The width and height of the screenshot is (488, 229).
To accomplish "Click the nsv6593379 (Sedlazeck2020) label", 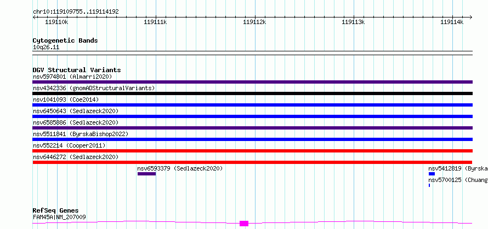I will coord(180,168).
